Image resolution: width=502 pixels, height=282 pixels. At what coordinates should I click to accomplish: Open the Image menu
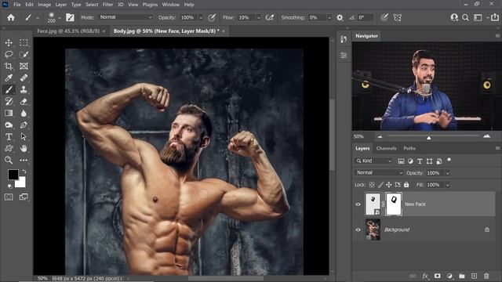(44, 5)
